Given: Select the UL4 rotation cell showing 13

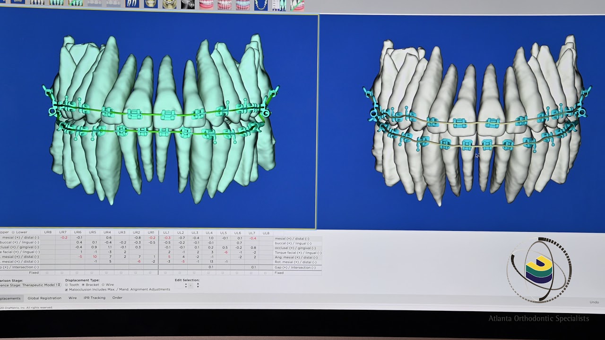Looking at the screenshot, I should pos(209,262).
